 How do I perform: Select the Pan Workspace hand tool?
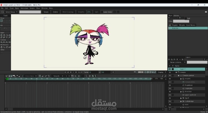(1, 47)
